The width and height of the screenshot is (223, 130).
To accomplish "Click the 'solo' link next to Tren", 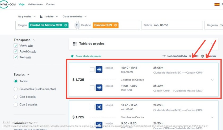I will (28, 57).
